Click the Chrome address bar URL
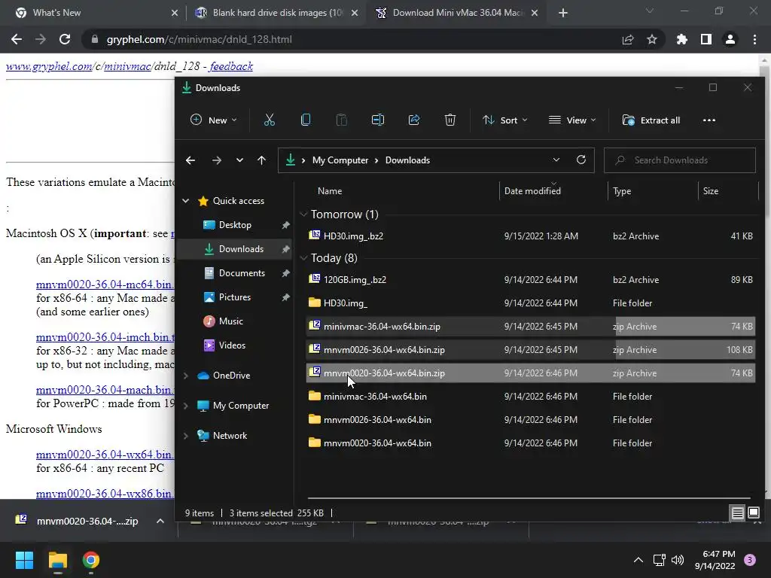The height and width of the screenshot is (578, 771). coord(199,39)
